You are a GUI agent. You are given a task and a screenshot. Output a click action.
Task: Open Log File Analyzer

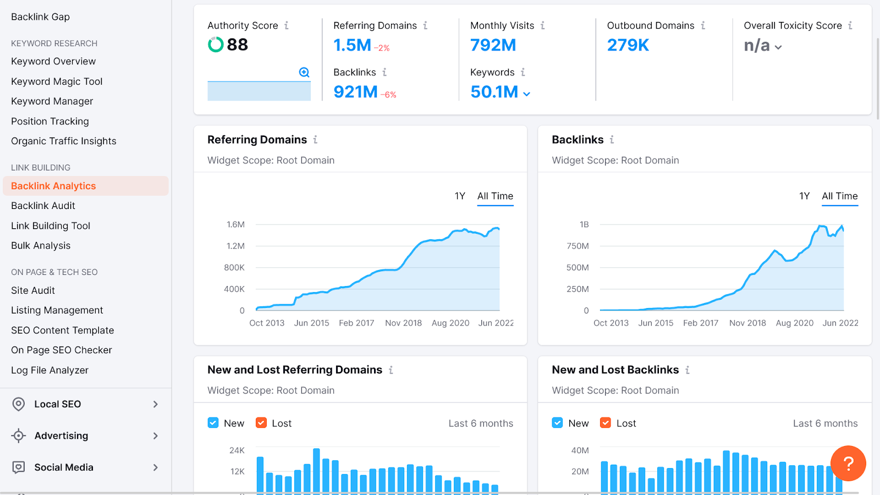50,371
